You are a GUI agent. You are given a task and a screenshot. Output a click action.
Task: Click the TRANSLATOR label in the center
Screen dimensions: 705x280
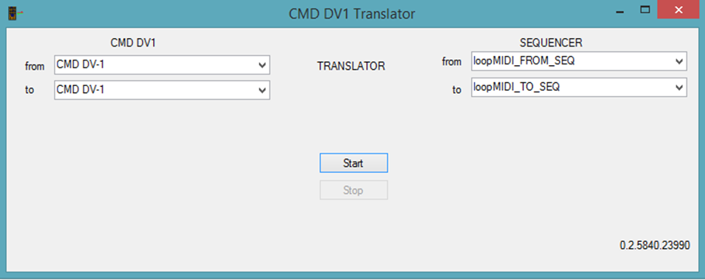[351, 67]
